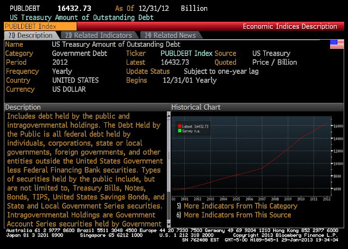Click the Source value US Treasury
Viewport: 348px width, 249px height.
(271, 53)
